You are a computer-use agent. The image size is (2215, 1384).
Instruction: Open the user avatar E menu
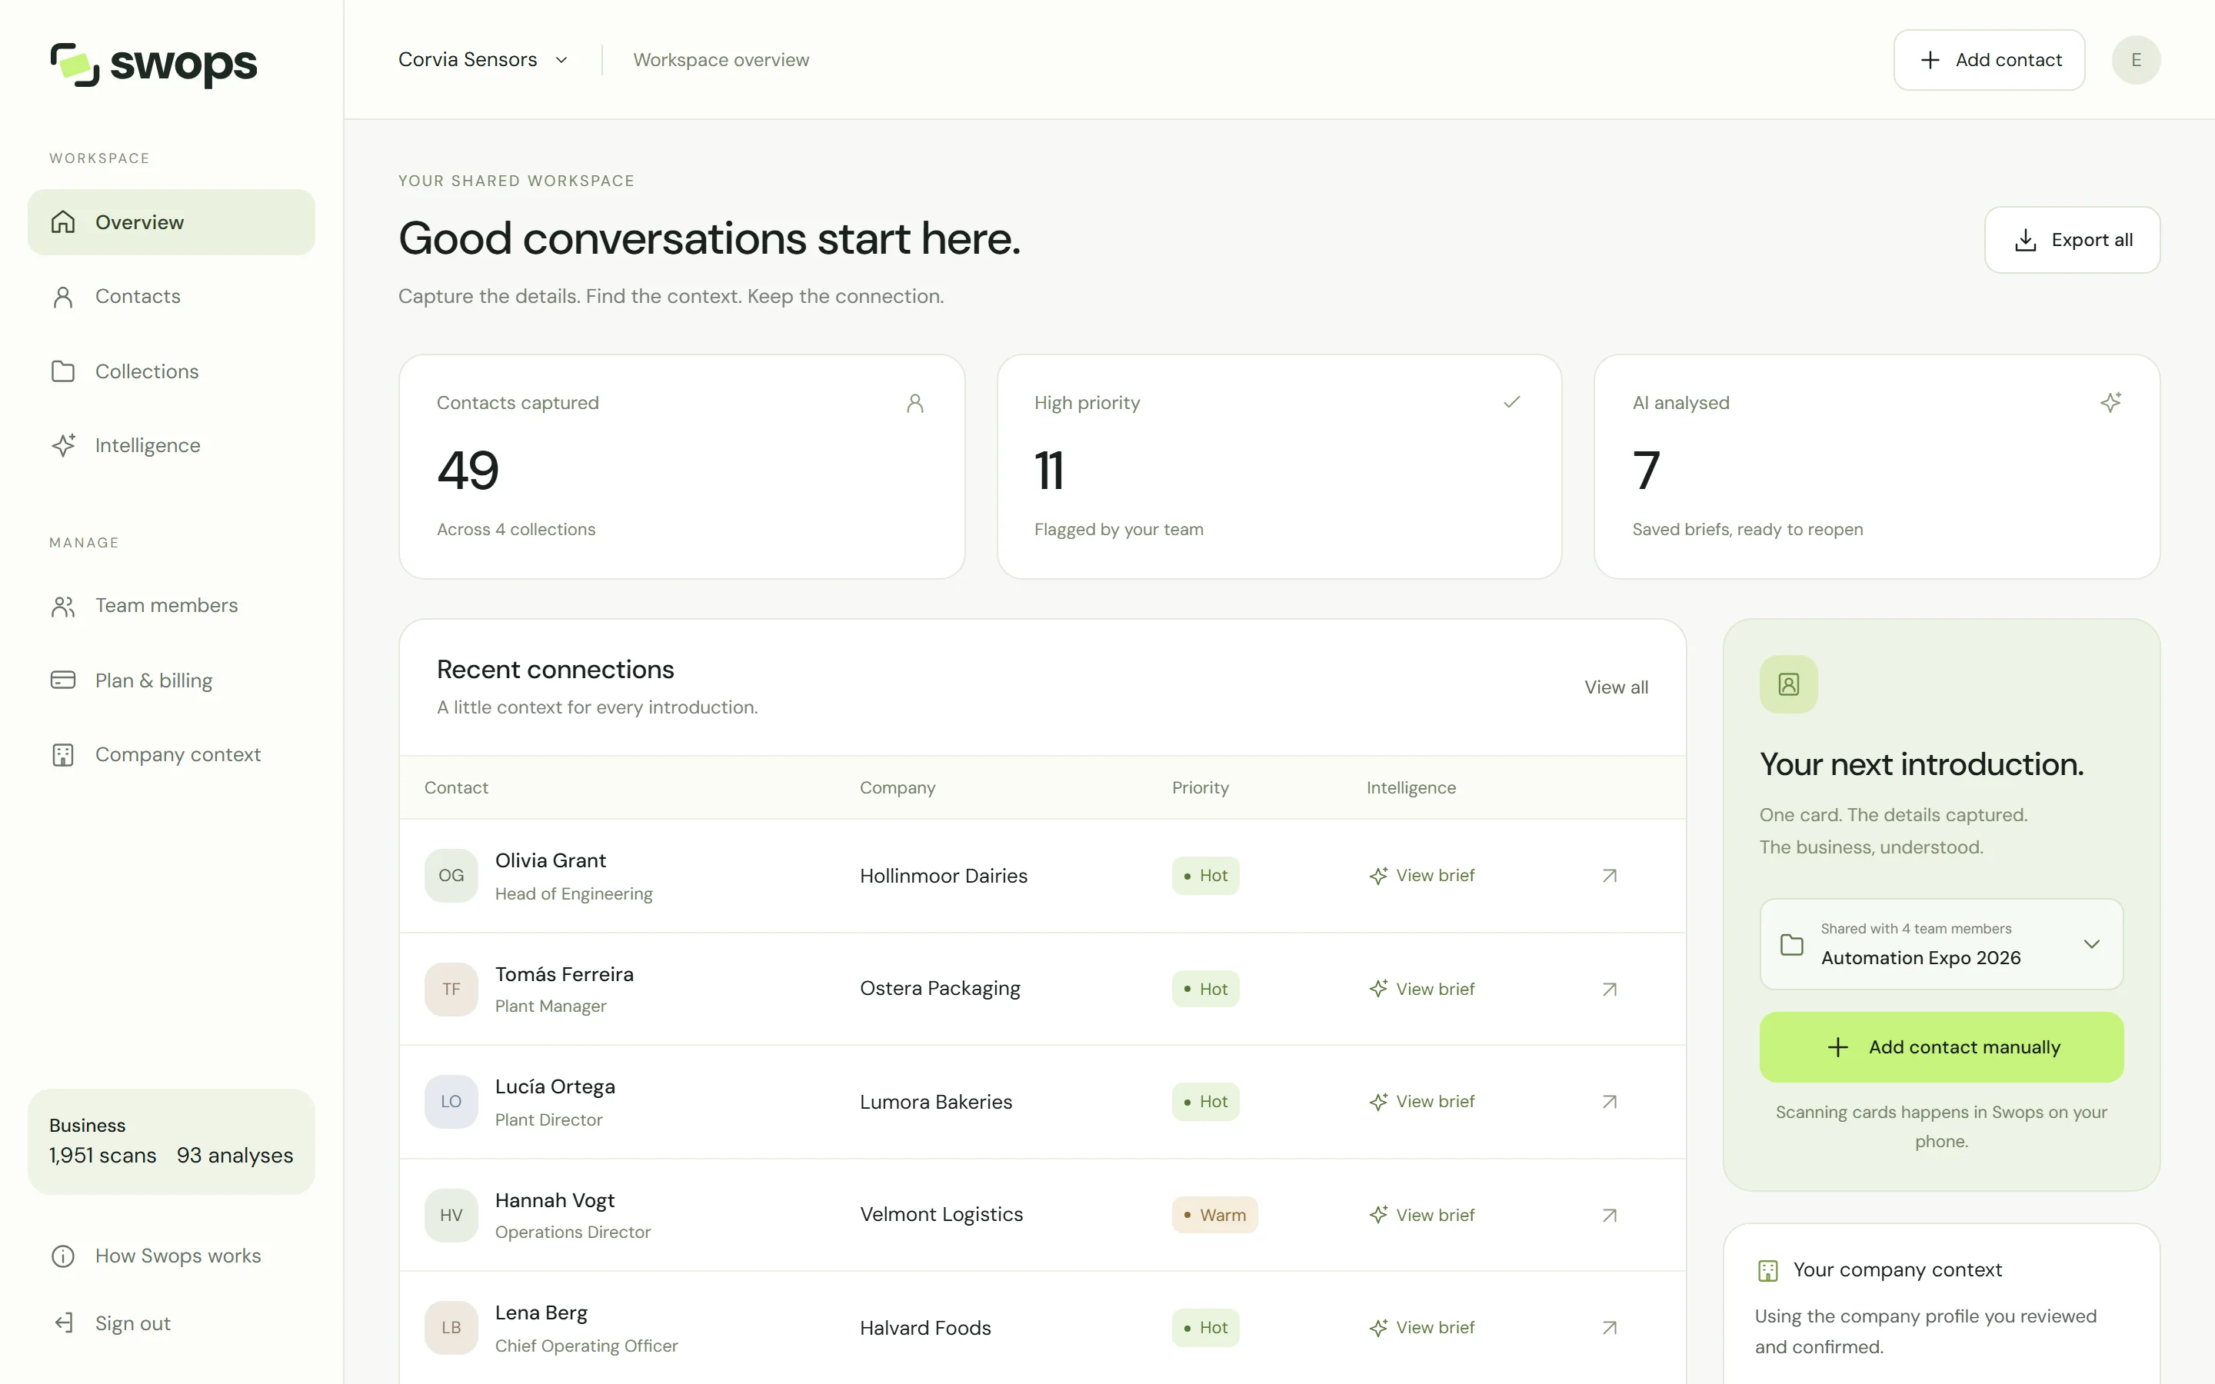pos(2135,59)
